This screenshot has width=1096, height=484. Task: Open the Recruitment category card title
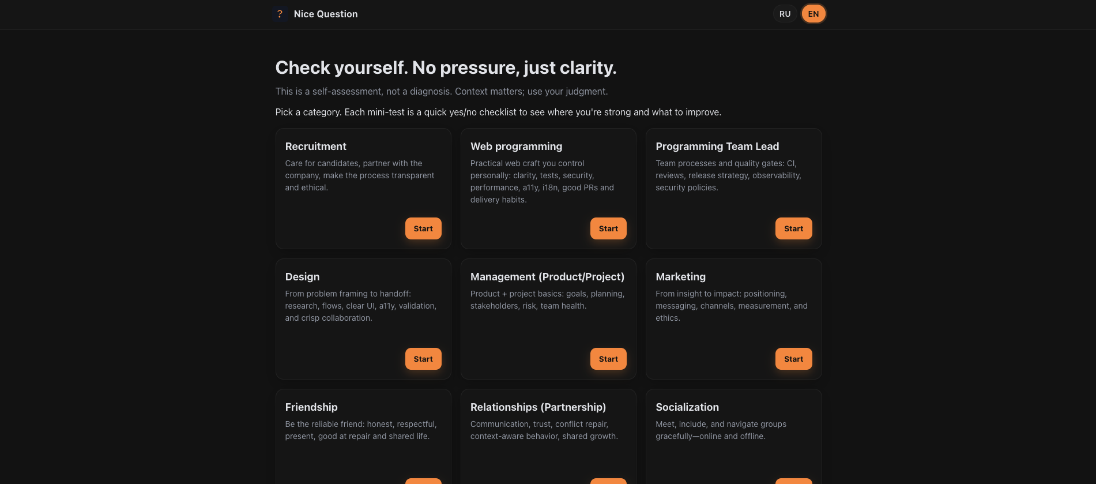(x=315, y=147)
